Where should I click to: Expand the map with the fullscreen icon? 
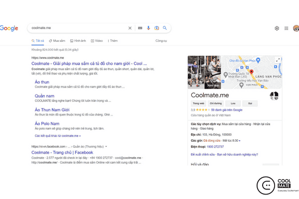pos(278,60)
